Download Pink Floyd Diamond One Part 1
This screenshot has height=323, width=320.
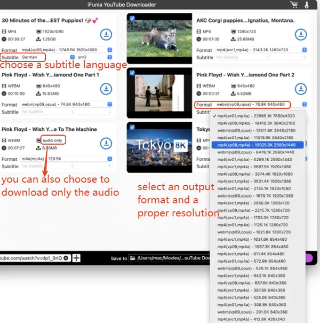pyautogui.click(x=106, y=89)
